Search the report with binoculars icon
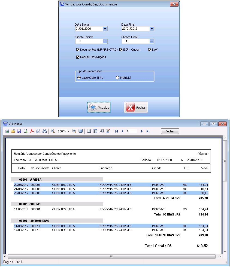This screenshot has height=267, width=230. 44,131
